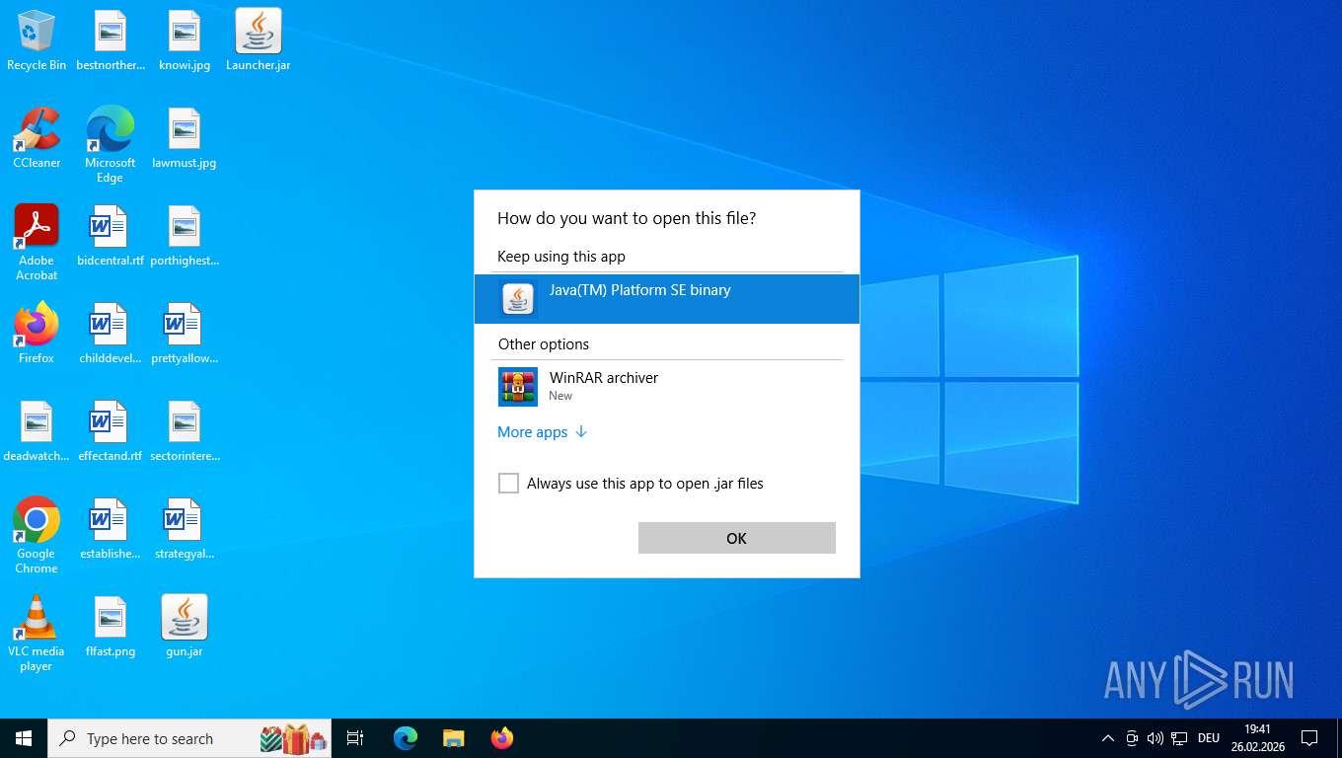Viewport: 1342px width, 758px height.
Task: Select childdevel... Word document icon
Action: [x=111, y=334]
